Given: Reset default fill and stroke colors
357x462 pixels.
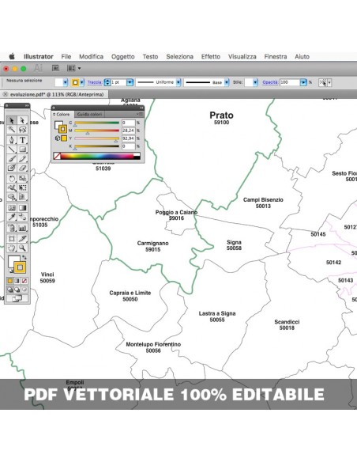Looking at the screenshot, I should (x=10, y=271).
